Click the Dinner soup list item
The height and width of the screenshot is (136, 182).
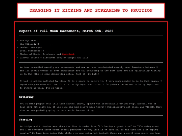[x=54, y=58]
